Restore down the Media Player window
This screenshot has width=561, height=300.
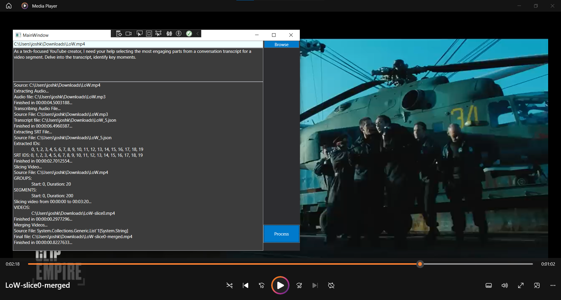point(536,6)
